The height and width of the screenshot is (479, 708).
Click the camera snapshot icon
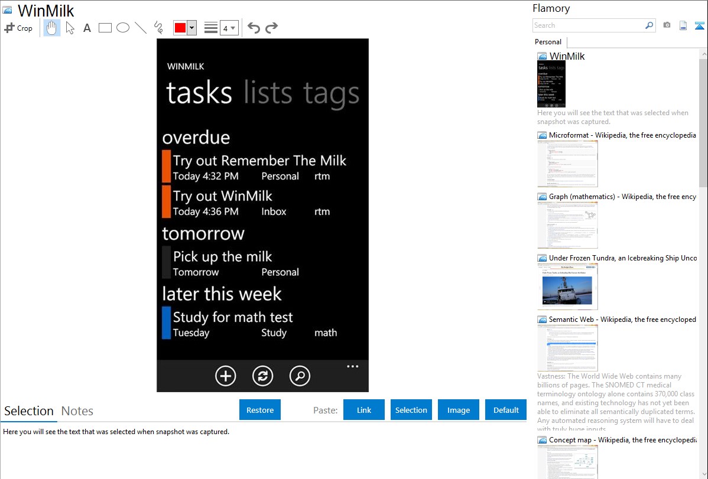667,25
